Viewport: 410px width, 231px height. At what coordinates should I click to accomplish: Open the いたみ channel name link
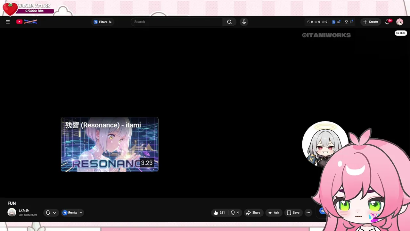24,210
